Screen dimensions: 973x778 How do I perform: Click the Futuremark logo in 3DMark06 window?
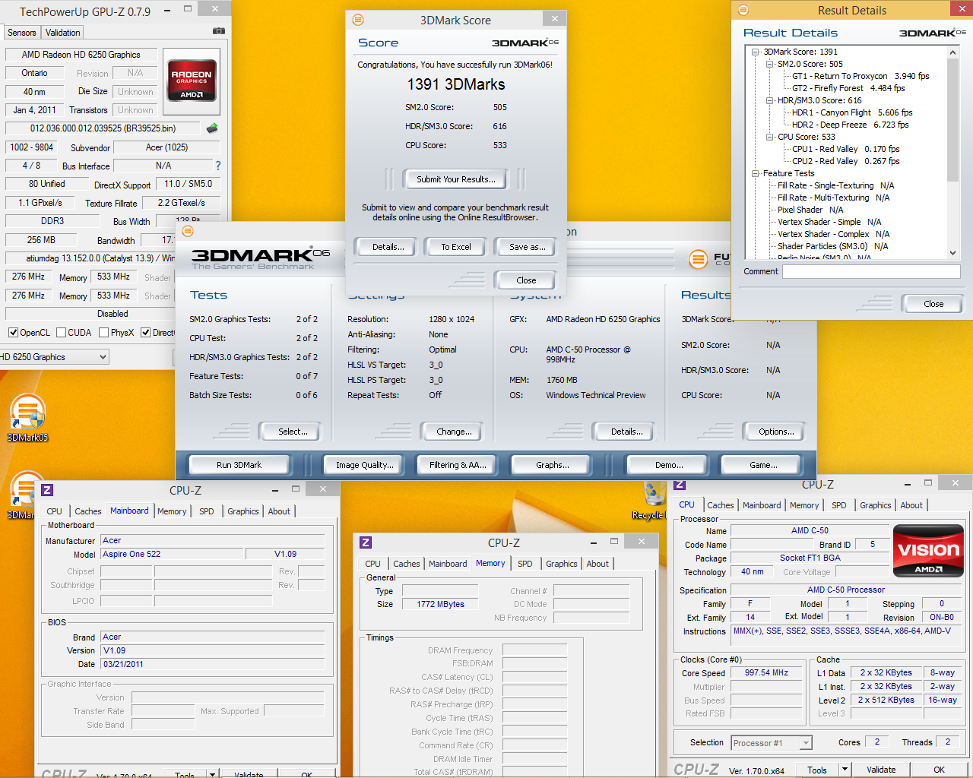click(709, 259)
